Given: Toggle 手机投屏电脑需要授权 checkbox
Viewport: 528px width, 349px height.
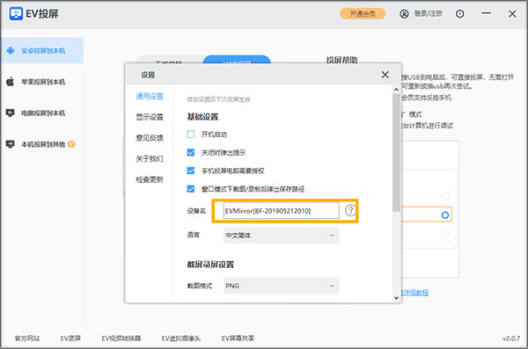Looking at the screenshot, I should [191, 171].
